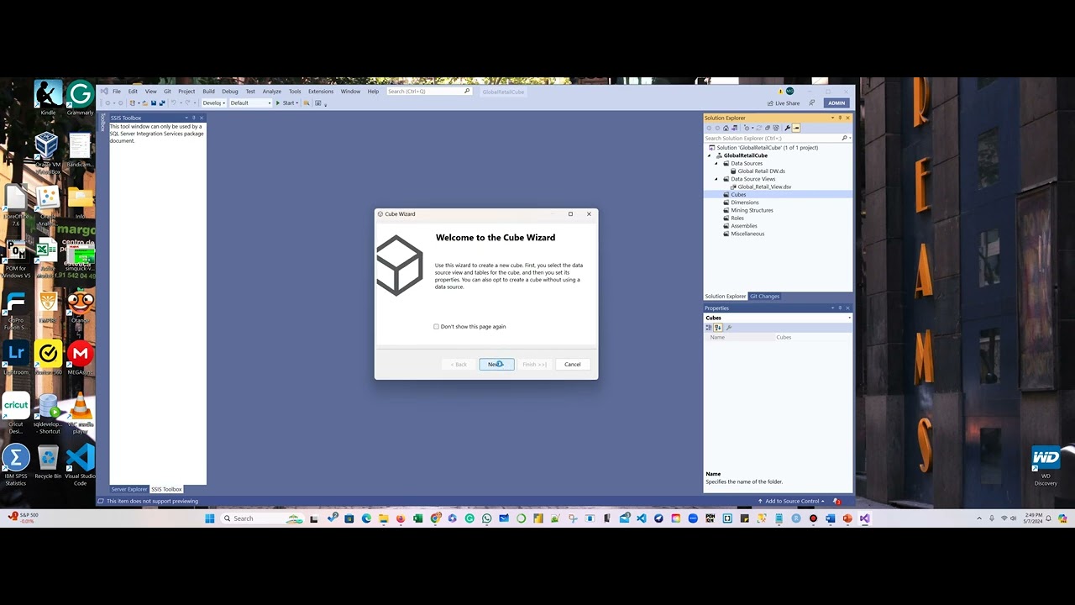Click Property Pages wrench in Properties panel
This screenshot has height=605, width=1075.
[729, 328]
